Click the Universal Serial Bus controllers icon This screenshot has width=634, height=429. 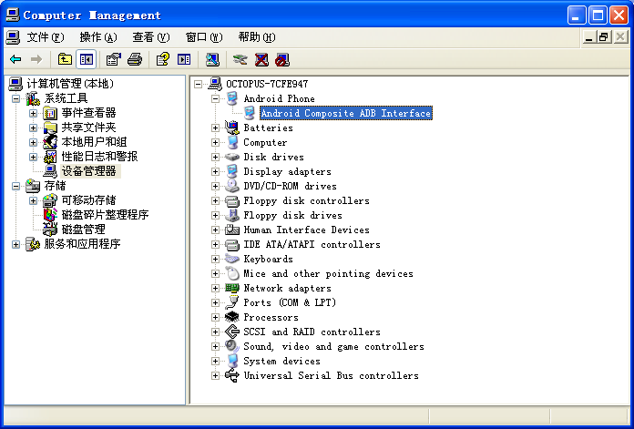(232, 375)
